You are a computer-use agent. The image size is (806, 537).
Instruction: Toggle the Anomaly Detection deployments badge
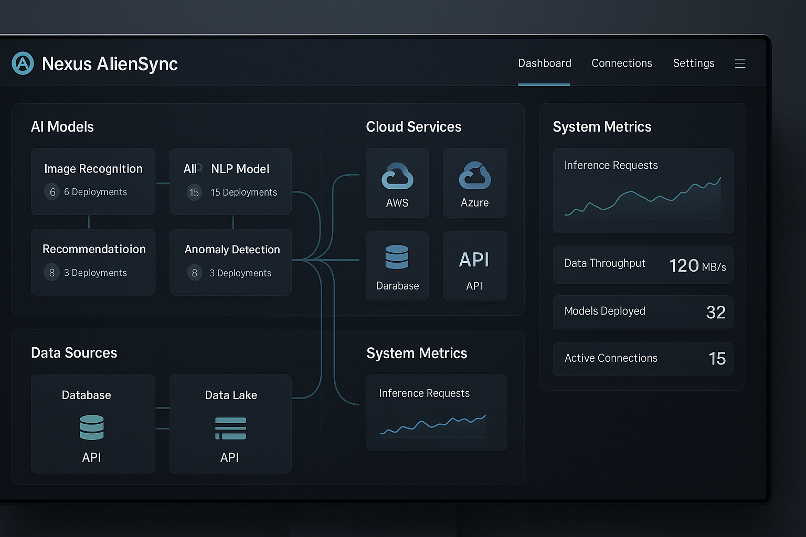point(194,273)
